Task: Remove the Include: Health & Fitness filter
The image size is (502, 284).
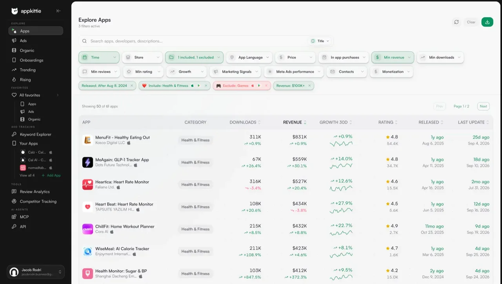Action: pos(206,86)
